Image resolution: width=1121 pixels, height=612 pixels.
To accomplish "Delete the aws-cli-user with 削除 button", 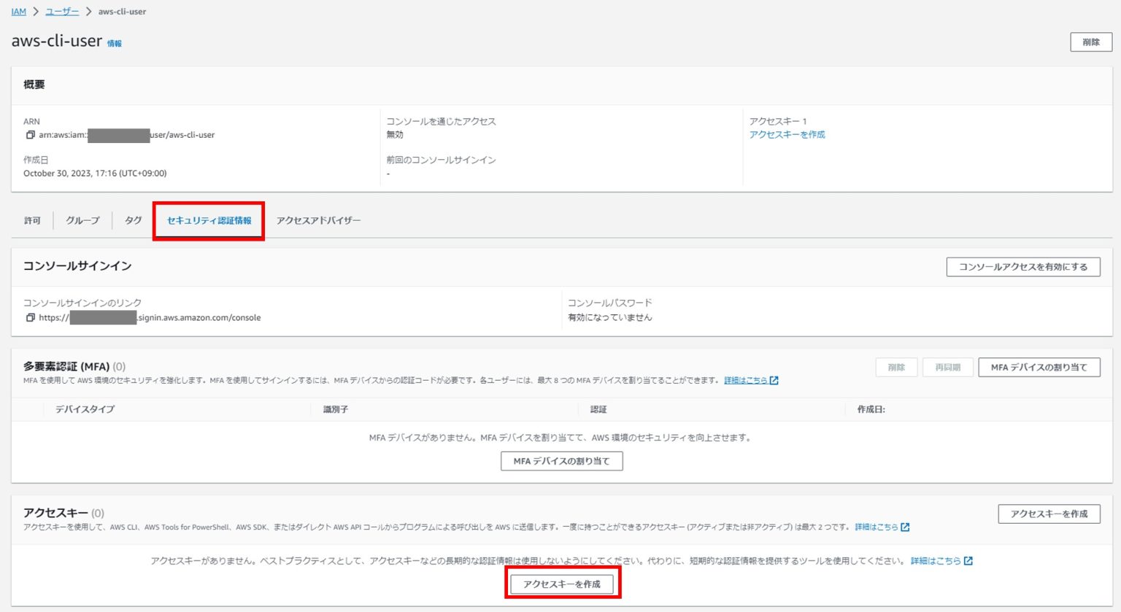I will (x=1090, y=42).
